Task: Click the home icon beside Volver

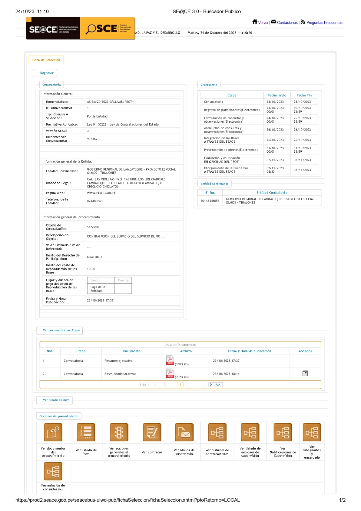Action: 254,22
